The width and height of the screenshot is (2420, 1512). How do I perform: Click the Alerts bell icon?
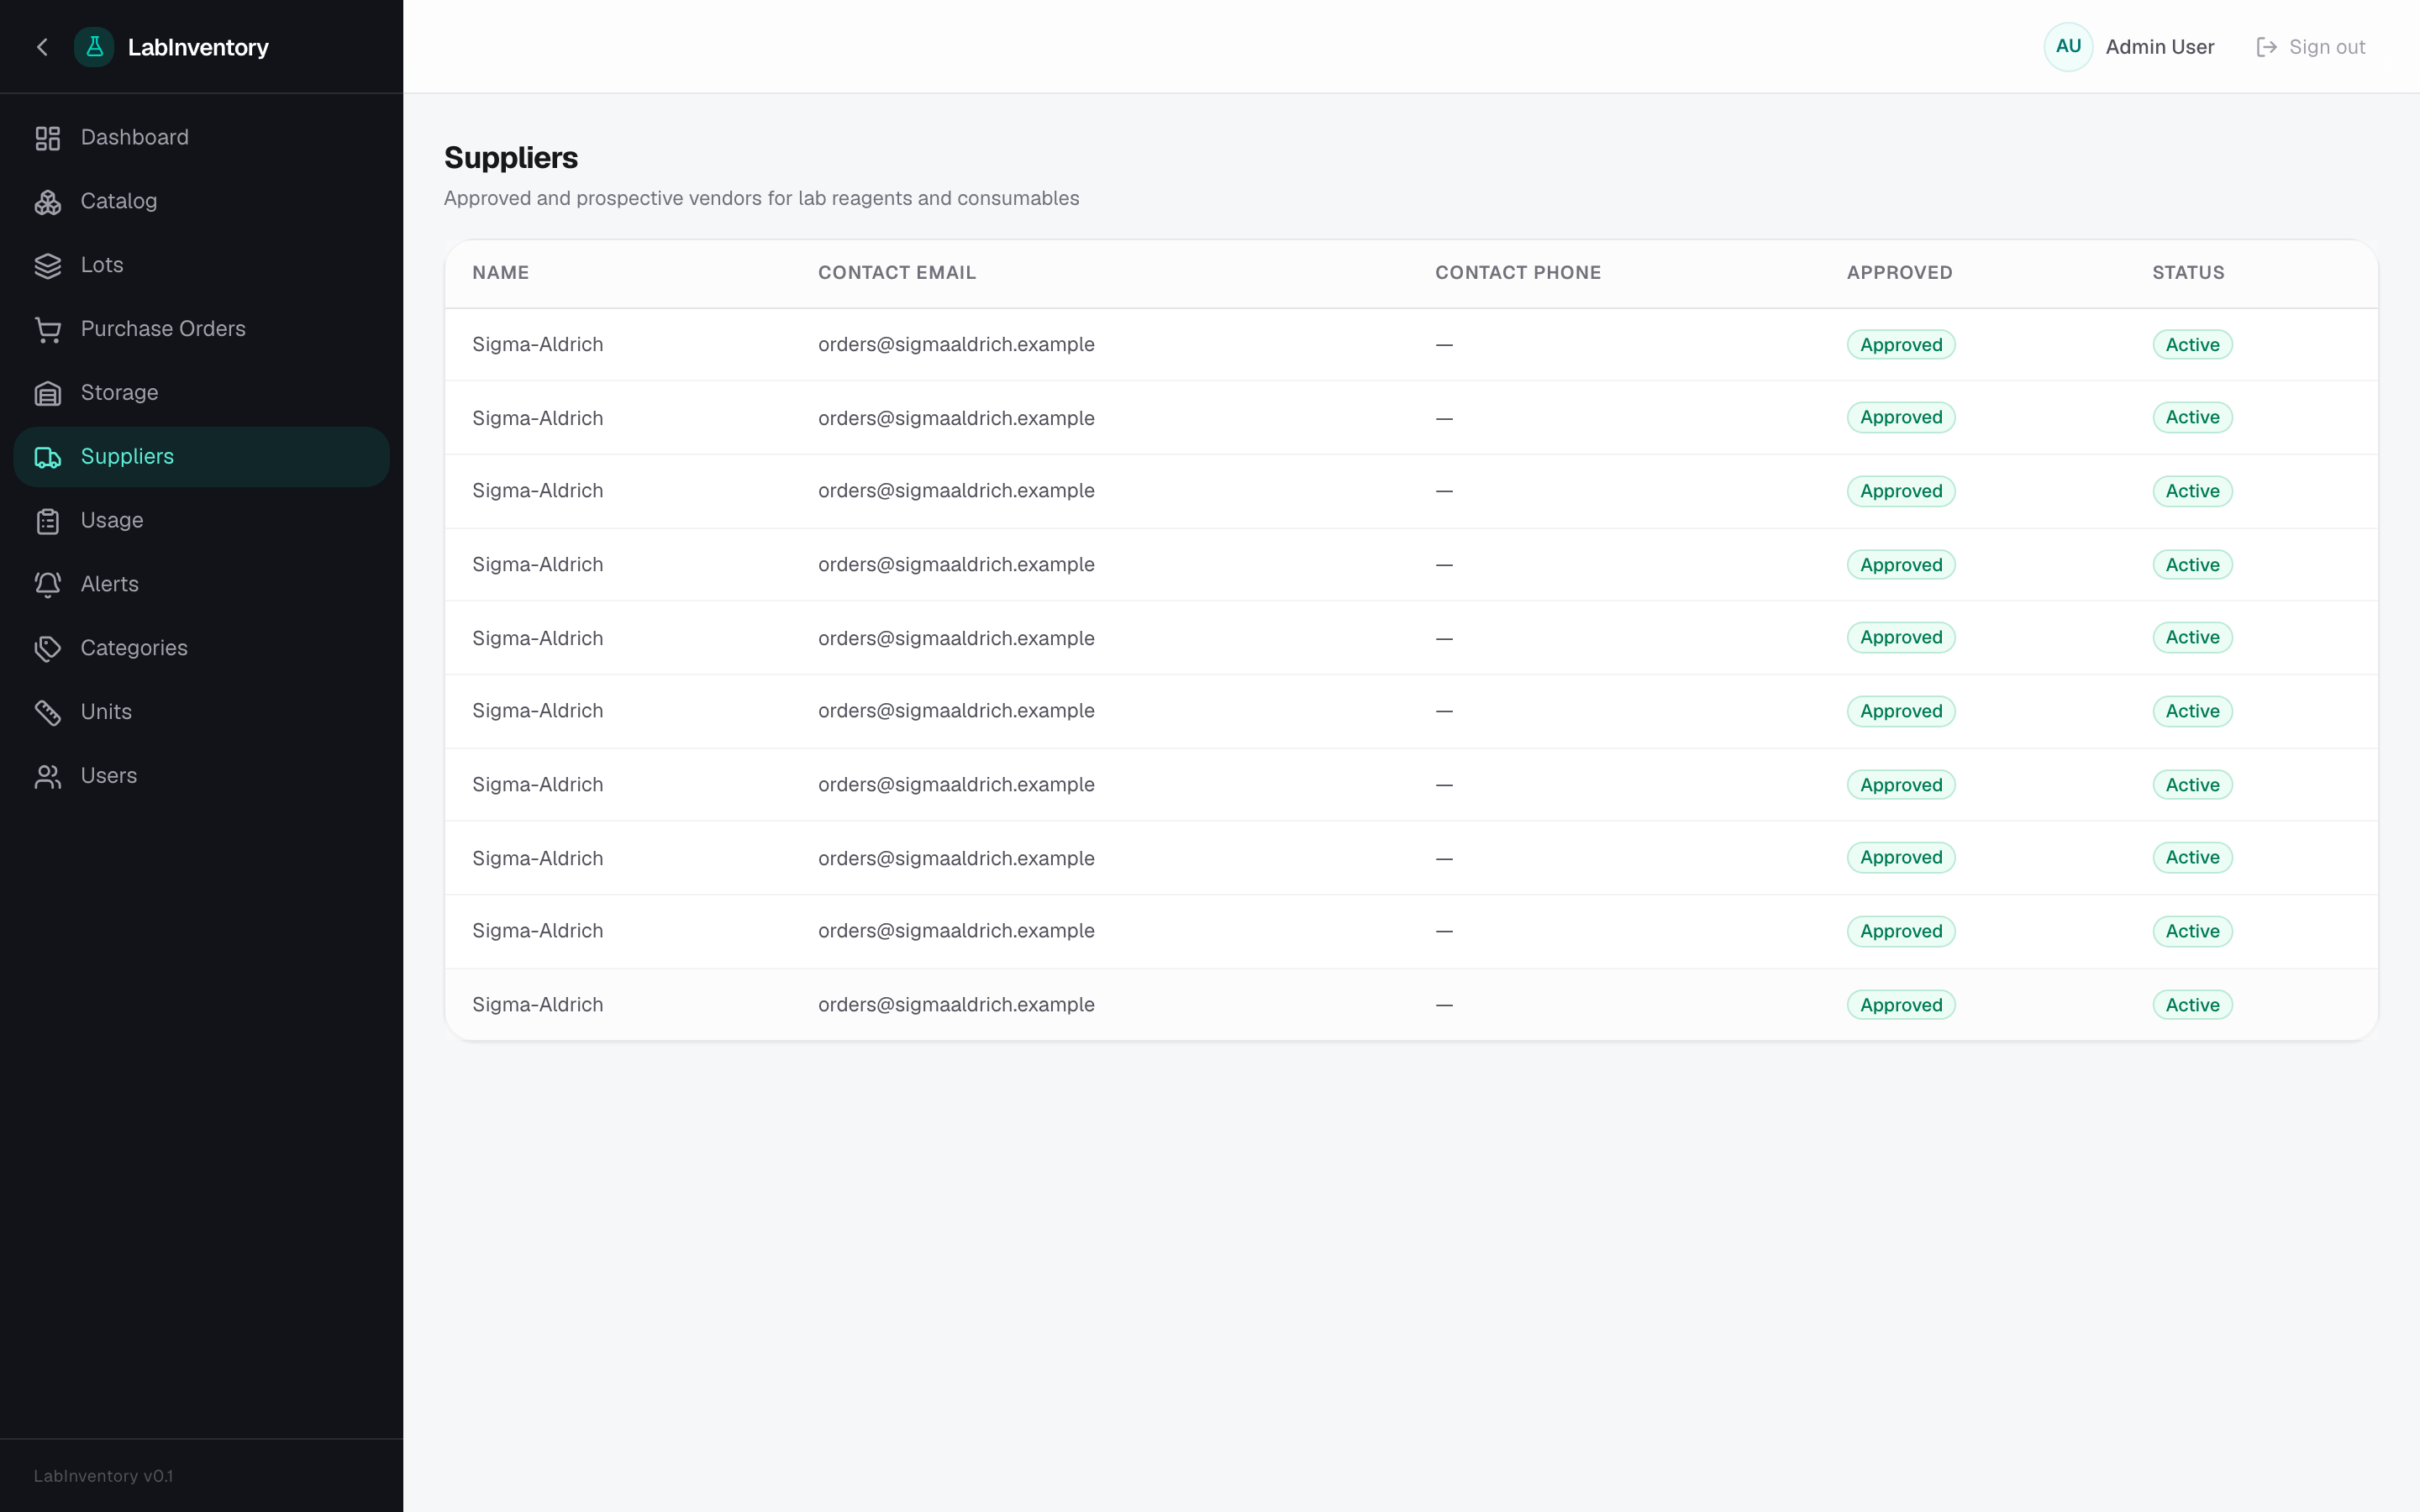pos(48,585)
